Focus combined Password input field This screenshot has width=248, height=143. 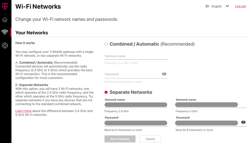pyautogui.click(x=133, y=74)
